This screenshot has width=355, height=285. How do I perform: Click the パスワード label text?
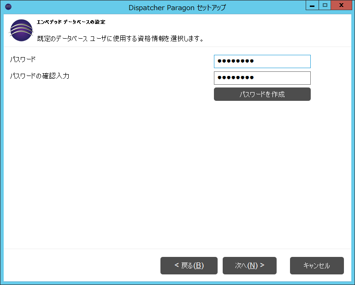(23, 59)
